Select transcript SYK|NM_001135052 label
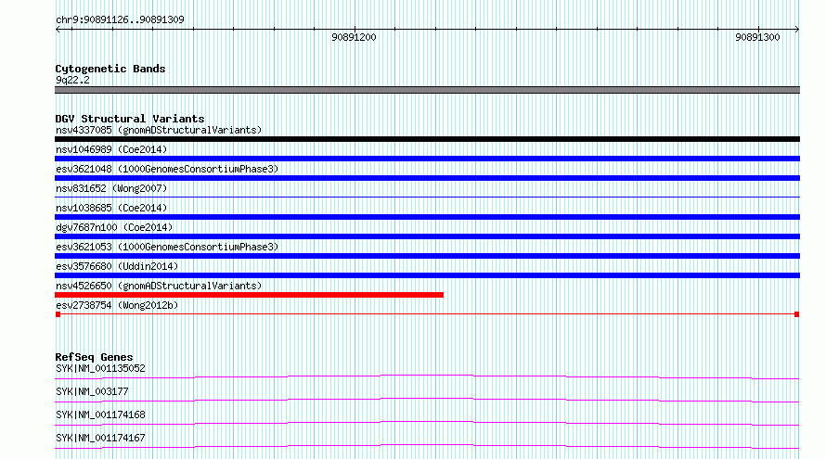This screenshot has width=826, height=459. pyautogui.click(x=100, y=368)
